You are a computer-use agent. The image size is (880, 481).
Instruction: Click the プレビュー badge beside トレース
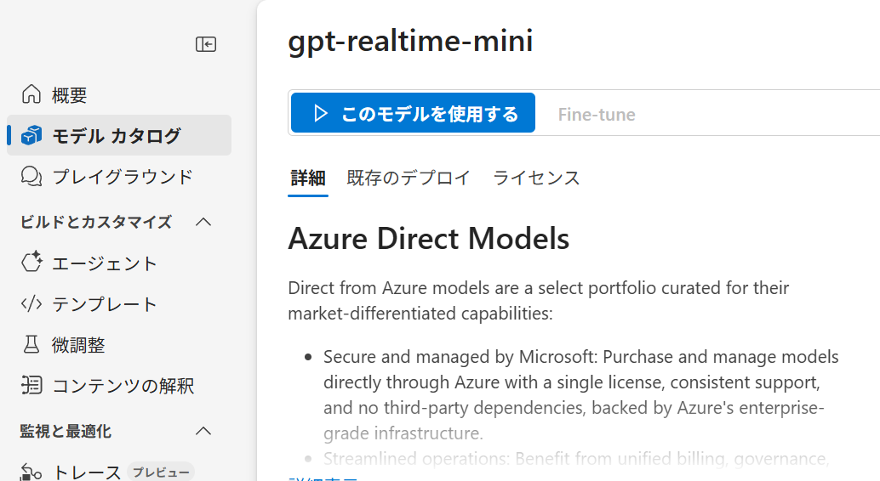161,472
